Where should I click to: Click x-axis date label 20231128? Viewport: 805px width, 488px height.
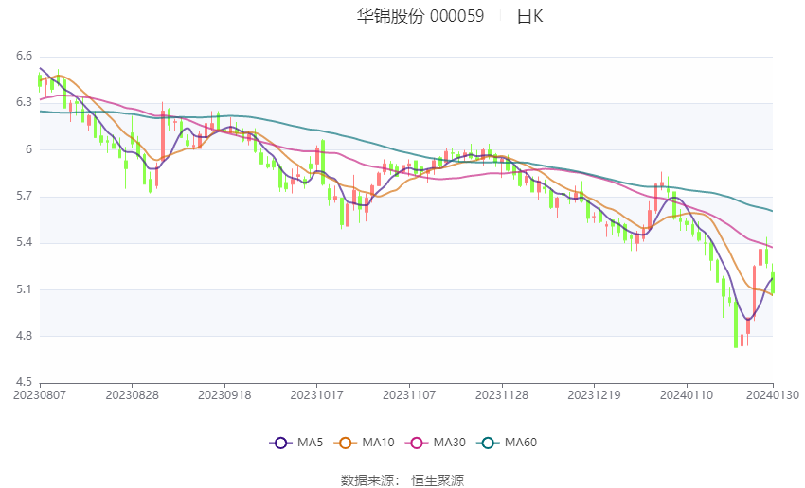click(502, 395)
